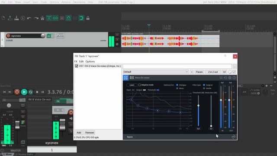This screenshot has width=277, height=156.
Task: Click the Open project upload-arrow icon
Action: [x=10, y=18]
